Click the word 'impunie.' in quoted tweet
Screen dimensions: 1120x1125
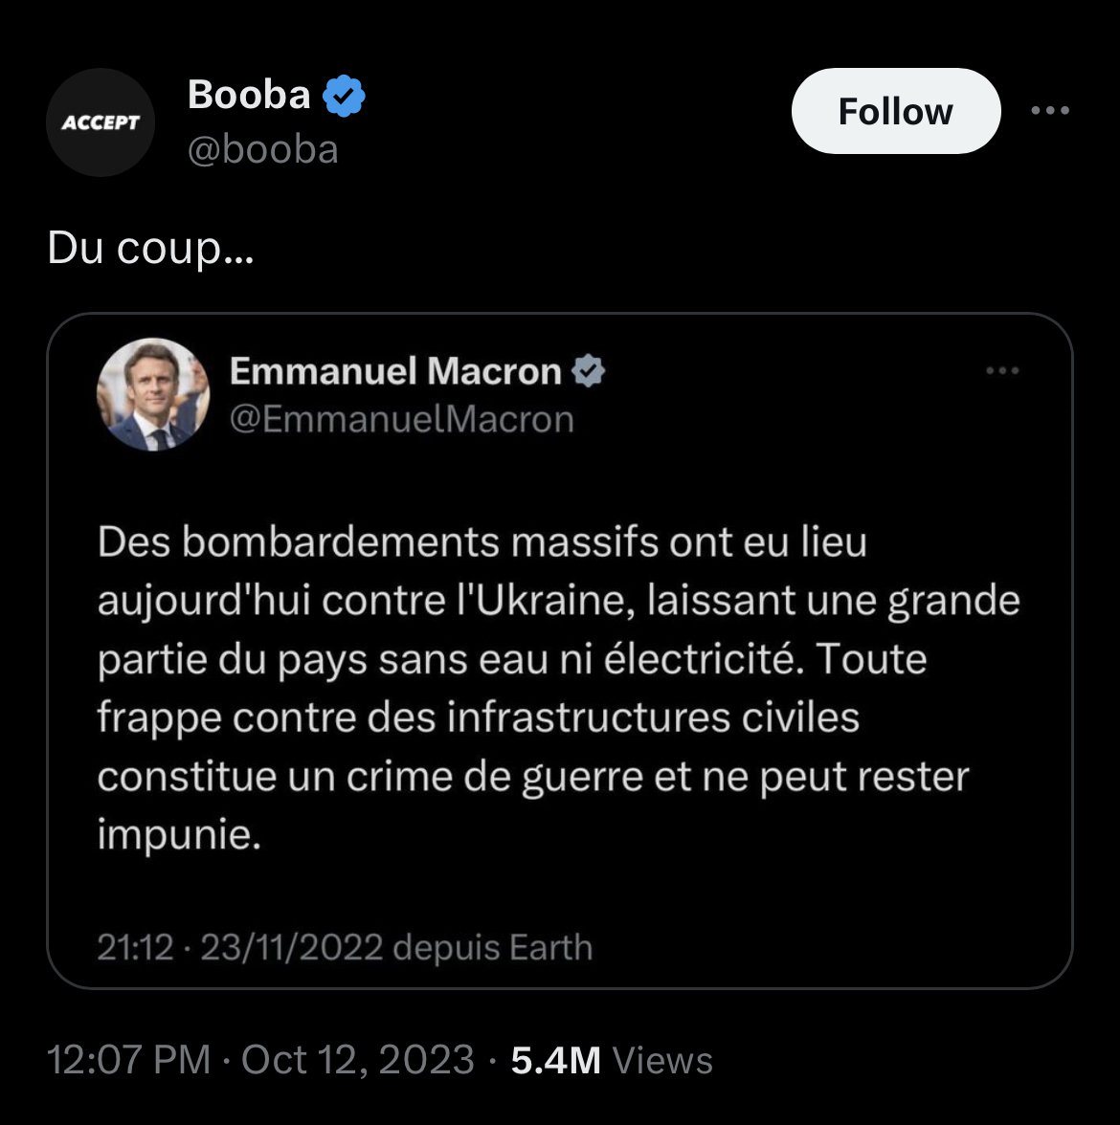pyautogui.click(x=179, y=835)
